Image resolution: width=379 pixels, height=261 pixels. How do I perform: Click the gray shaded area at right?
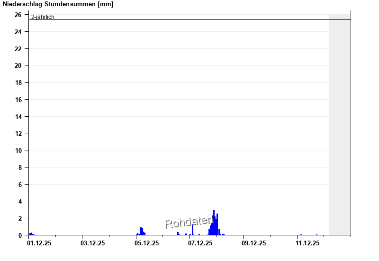click(x=340, y=123)
